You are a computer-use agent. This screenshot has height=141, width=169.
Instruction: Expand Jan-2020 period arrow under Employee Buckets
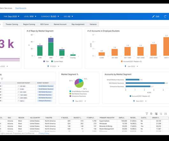pyautogui.click(x=137, y=66)
